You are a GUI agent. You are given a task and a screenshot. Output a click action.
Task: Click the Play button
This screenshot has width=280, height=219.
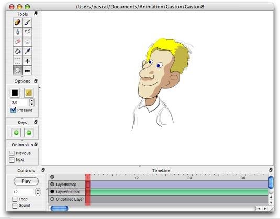pos(26,181)
